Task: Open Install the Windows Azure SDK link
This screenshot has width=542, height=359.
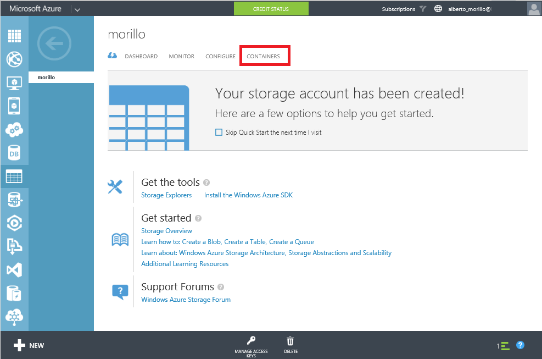Action: (248, 195)
